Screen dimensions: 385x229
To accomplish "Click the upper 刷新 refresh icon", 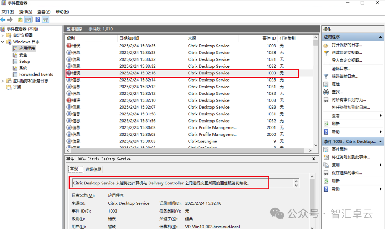I will pyautogui.click(x=326, y=124).
